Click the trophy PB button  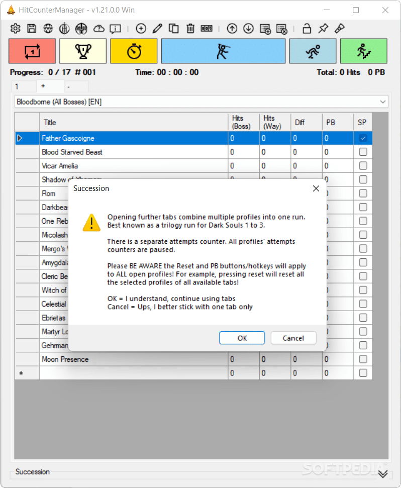pos(83,51)
